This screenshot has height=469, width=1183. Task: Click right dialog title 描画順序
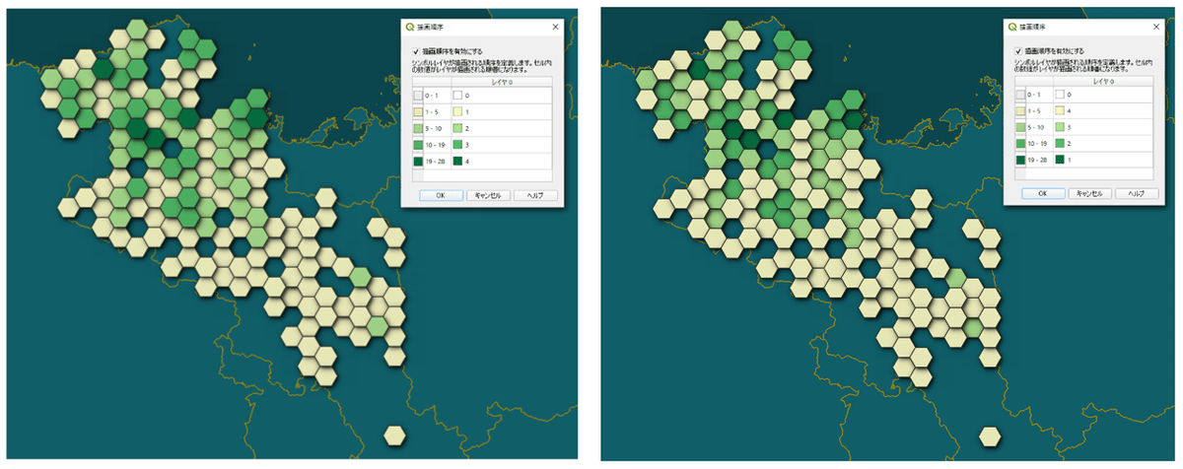1033,27
